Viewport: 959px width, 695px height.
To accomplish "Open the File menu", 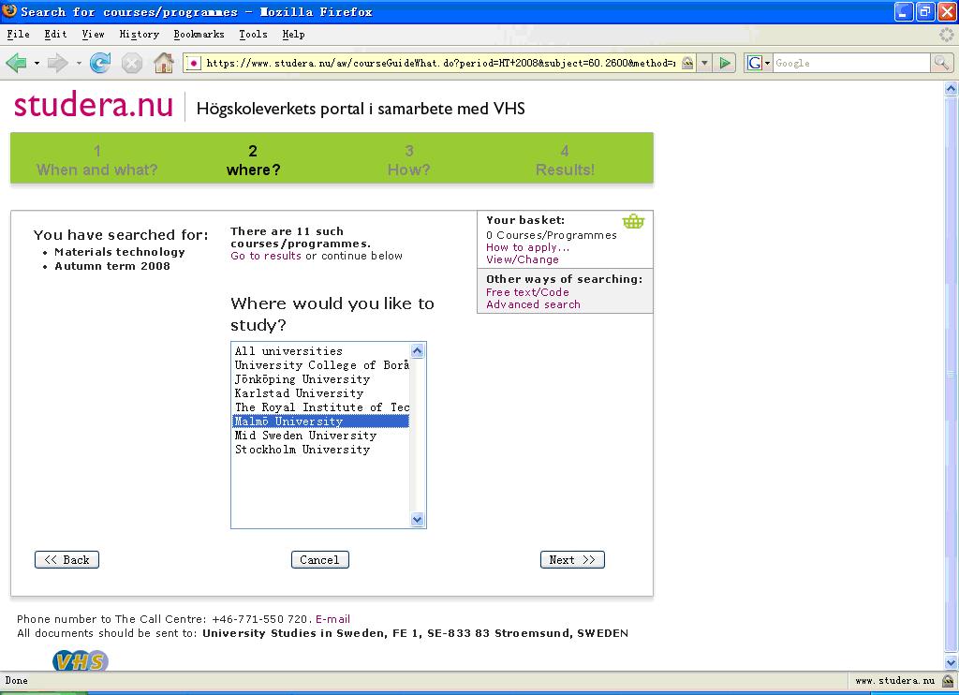I will click(19, 35).
